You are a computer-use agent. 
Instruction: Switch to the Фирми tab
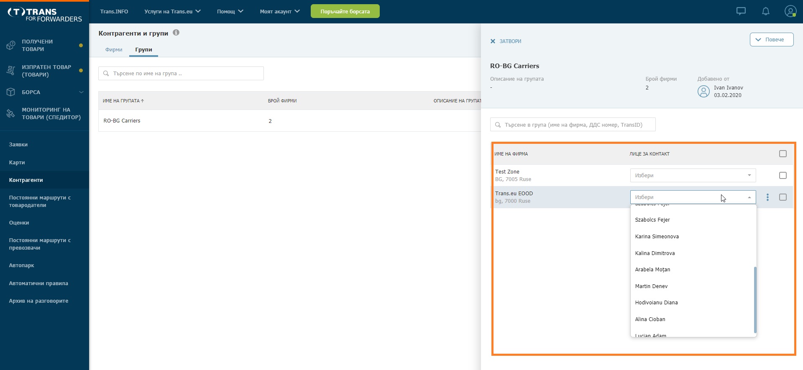tap(114, 49)
